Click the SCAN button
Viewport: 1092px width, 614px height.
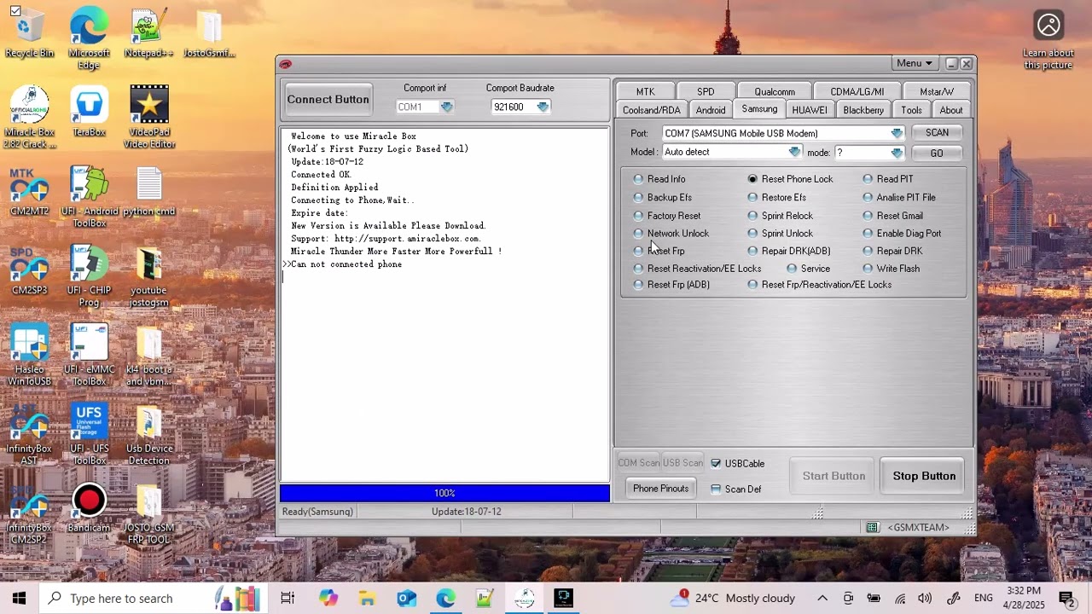937,133
